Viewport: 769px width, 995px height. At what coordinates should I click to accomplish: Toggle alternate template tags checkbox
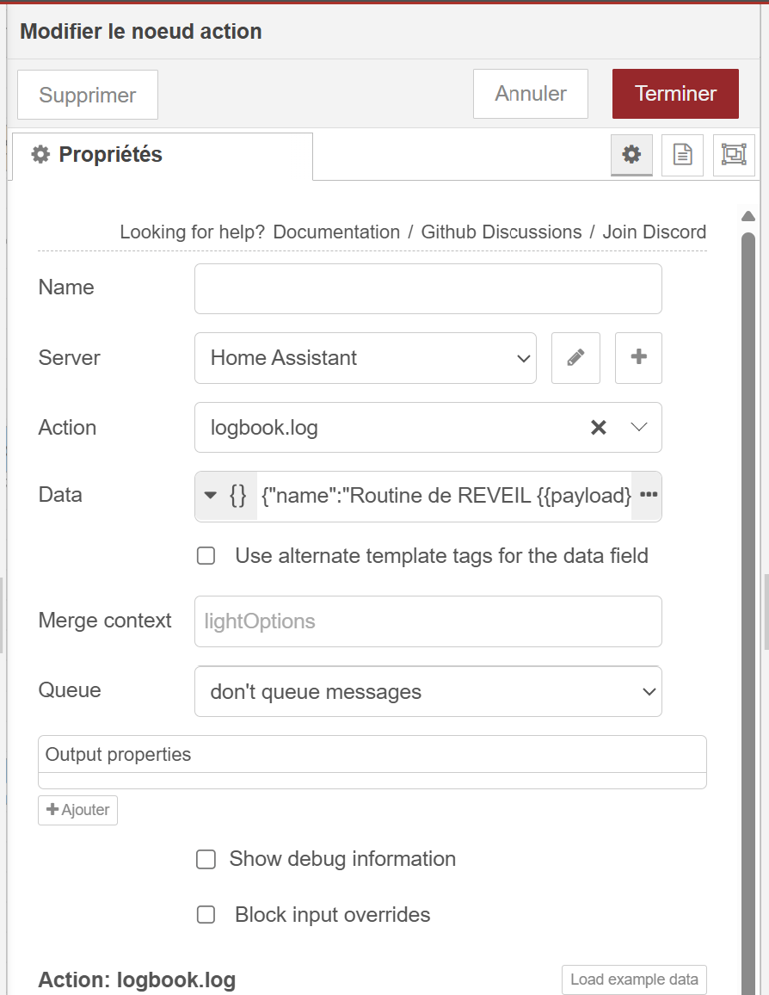click(x=206, y=556)
